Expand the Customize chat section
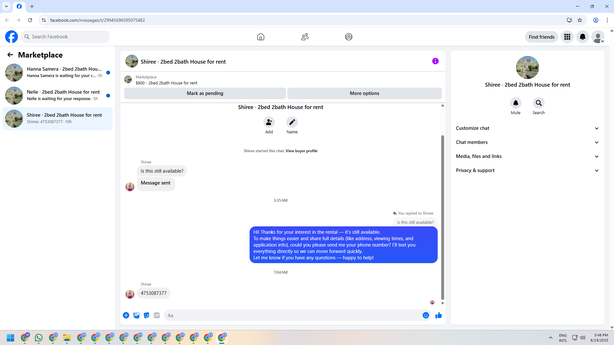Image resolution: width=614 pixels, height=345 pixels. [527, 128]
